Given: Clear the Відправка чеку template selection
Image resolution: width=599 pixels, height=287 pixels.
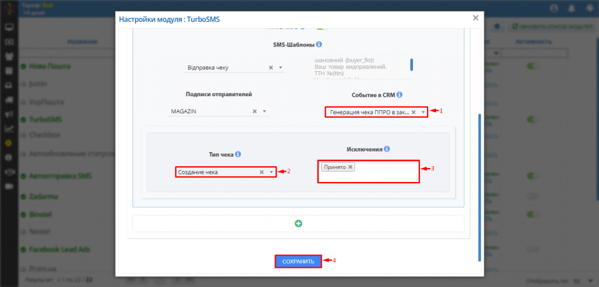Looking at the screenshot, I should 271,68.
